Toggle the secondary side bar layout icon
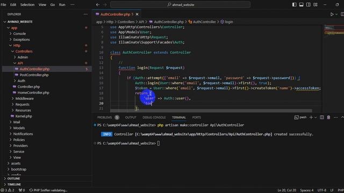This screenshot has width=344, height=193. pyautogui.click(x=308, y=5)
